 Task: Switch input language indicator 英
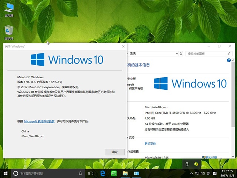click(x=208, y=174)
